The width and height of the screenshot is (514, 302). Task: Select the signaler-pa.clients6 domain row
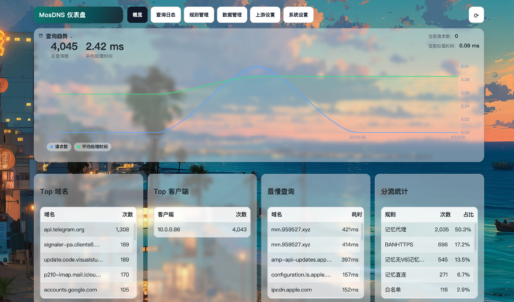click(87, 244)
